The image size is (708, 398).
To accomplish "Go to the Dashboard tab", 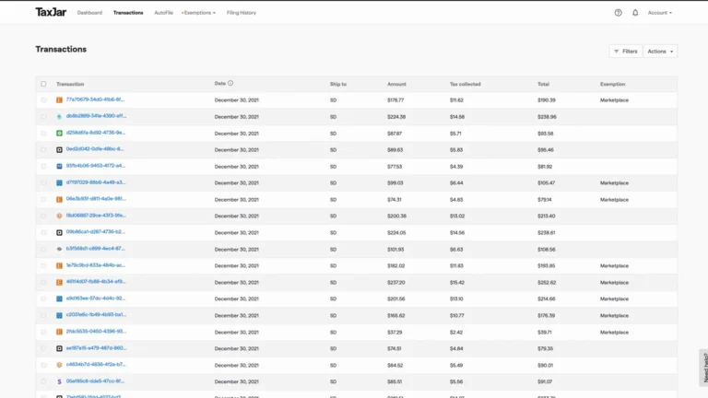I will [89, 13].
